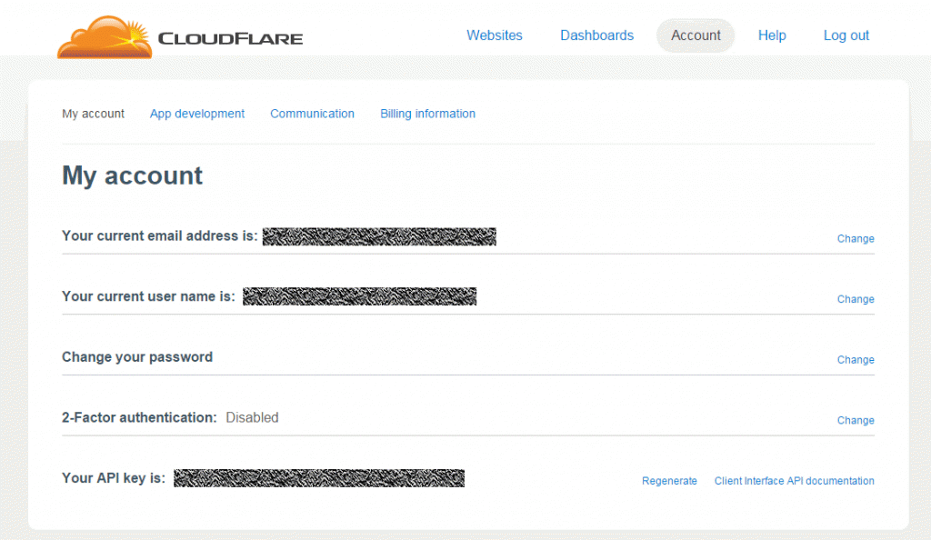Click Log out in the header

click(x=846, y=35)
